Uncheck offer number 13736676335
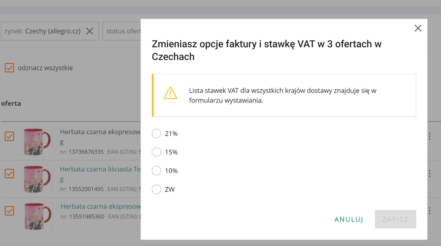The height and width of the screenshot is (246, 441). tap(9, 136)
